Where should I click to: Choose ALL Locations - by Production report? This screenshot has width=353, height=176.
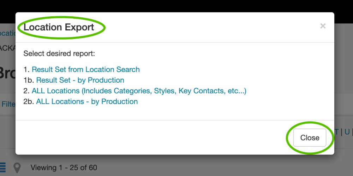[87, 101]
